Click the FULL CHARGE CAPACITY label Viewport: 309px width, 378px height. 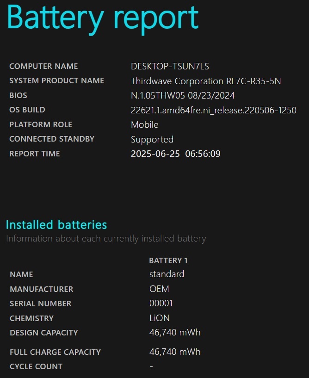pyautogui.click(x=55, y=352)
